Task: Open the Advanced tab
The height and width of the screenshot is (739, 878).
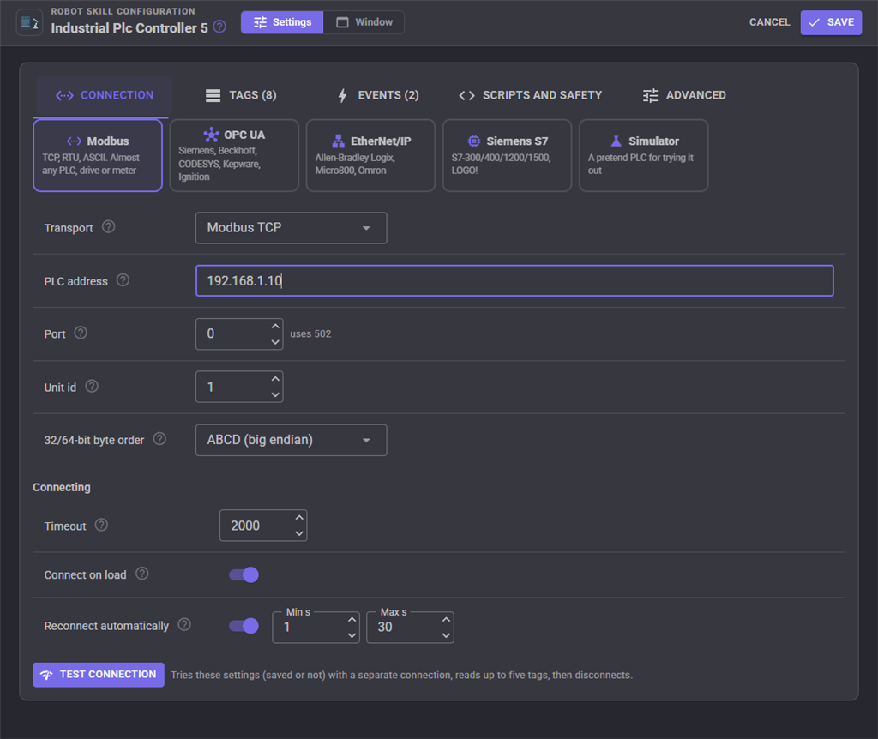Action: 684,95
